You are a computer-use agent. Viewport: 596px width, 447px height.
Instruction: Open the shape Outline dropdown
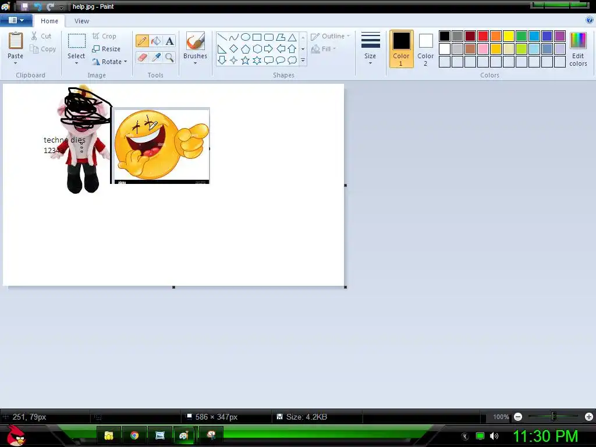[331, 36]
